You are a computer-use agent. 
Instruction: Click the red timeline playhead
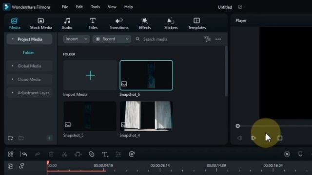click(48, 163)
